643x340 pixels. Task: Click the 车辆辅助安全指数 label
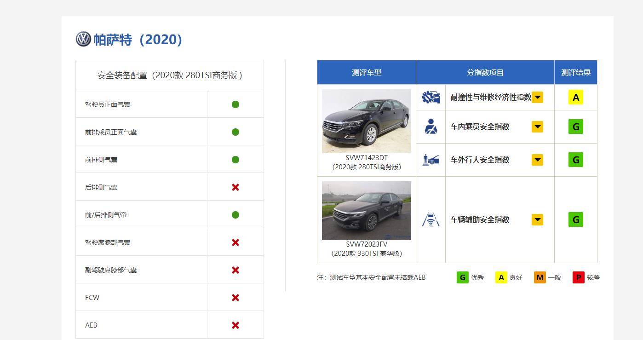click(480, 219)
